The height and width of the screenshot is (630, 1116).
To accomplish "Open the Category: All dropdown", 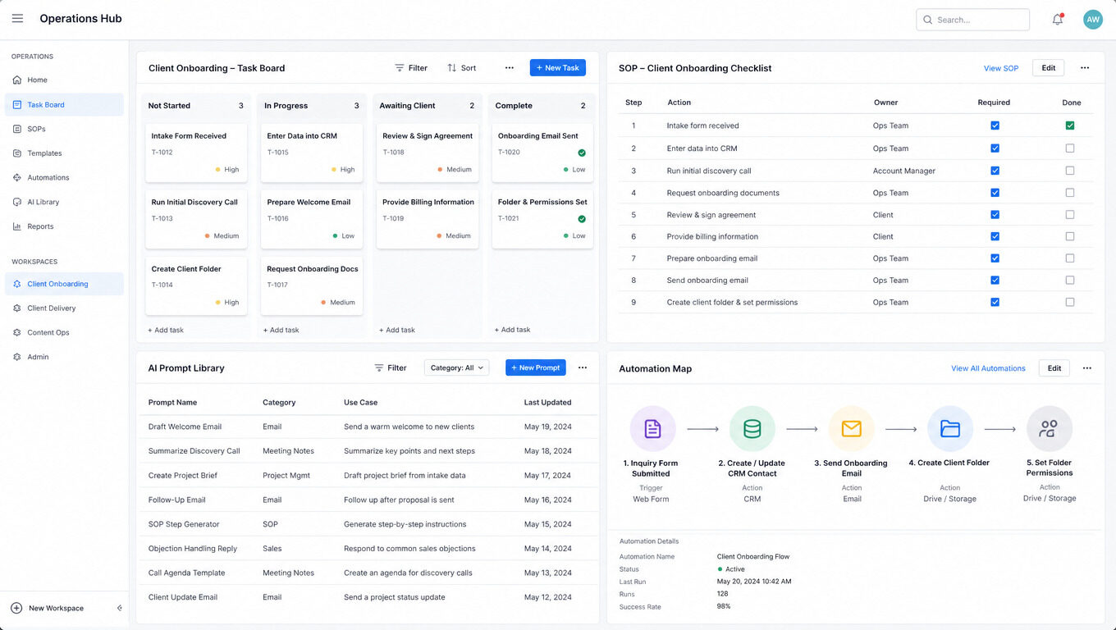I will (x=457, y=367).
